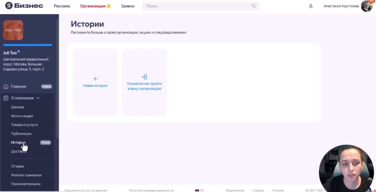Go to Публикации section
The width and height of the screenshot is (376, 192).
click(21, 134)
